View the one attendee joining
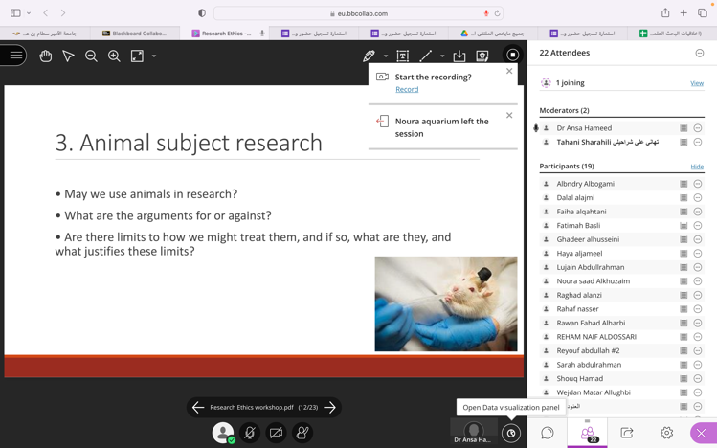 [697, 83]
